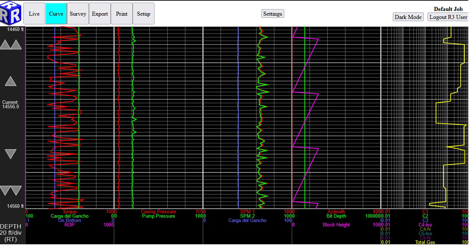Click the ROP max scale value 1000

(109, 225)
